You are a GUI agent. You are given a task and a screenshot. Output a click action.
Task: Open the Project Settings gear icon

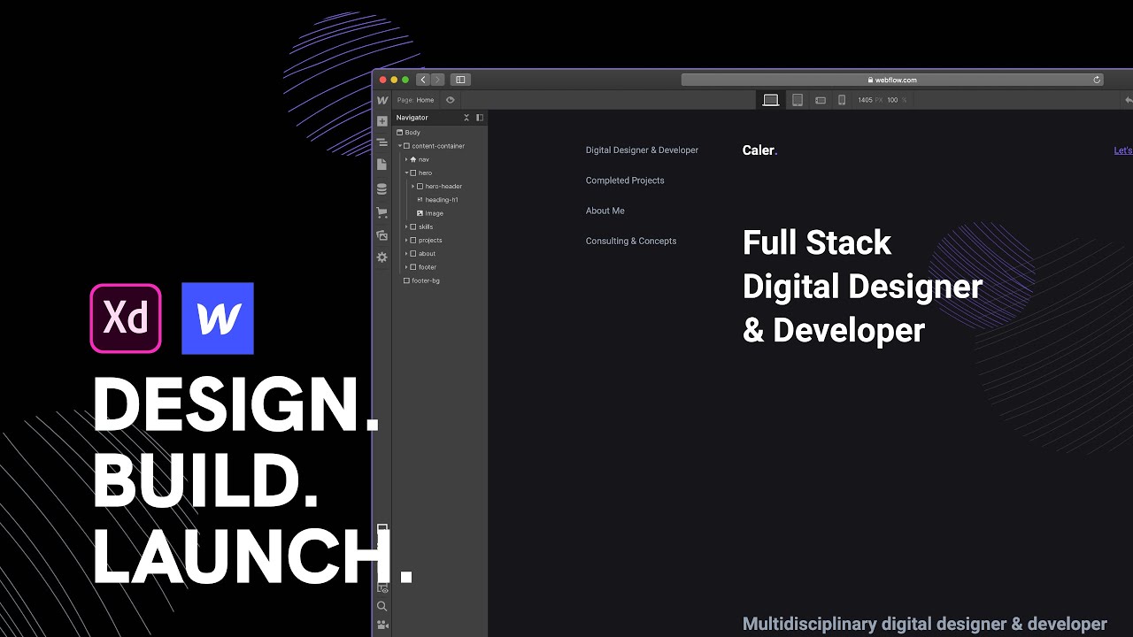382,257
